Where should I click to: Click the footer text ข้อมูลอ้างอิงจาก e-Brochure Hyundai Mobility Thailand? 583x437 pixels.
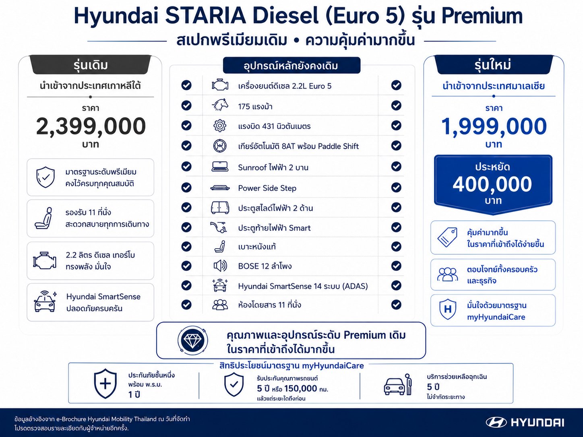pos(85,419)
